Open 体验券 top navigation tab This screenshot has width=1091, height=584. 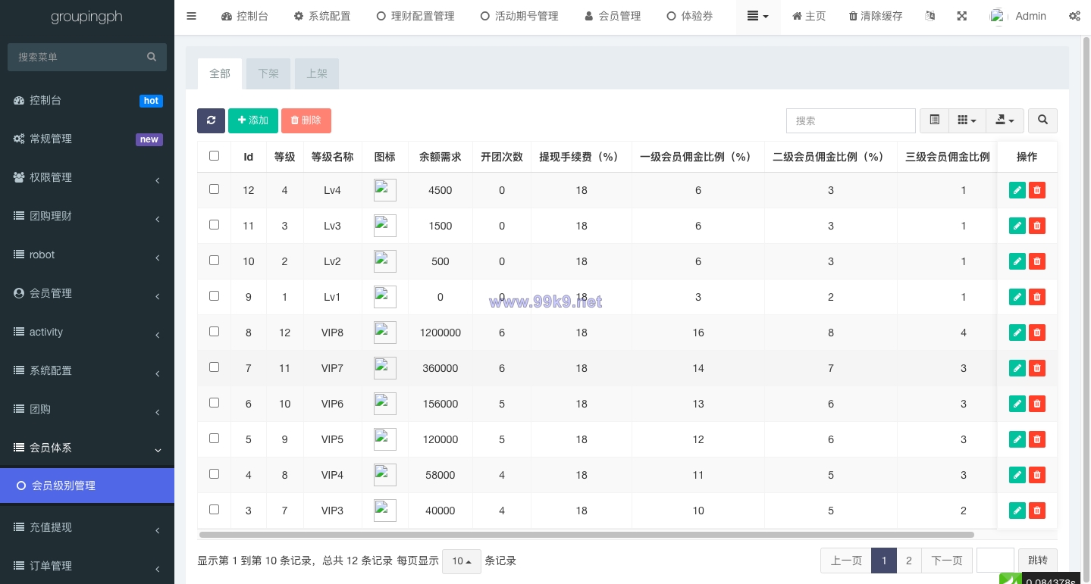[x=690, y=16]
